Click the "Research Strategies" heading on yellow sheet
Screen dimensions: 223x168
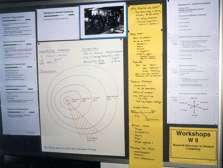pos(142,82)
